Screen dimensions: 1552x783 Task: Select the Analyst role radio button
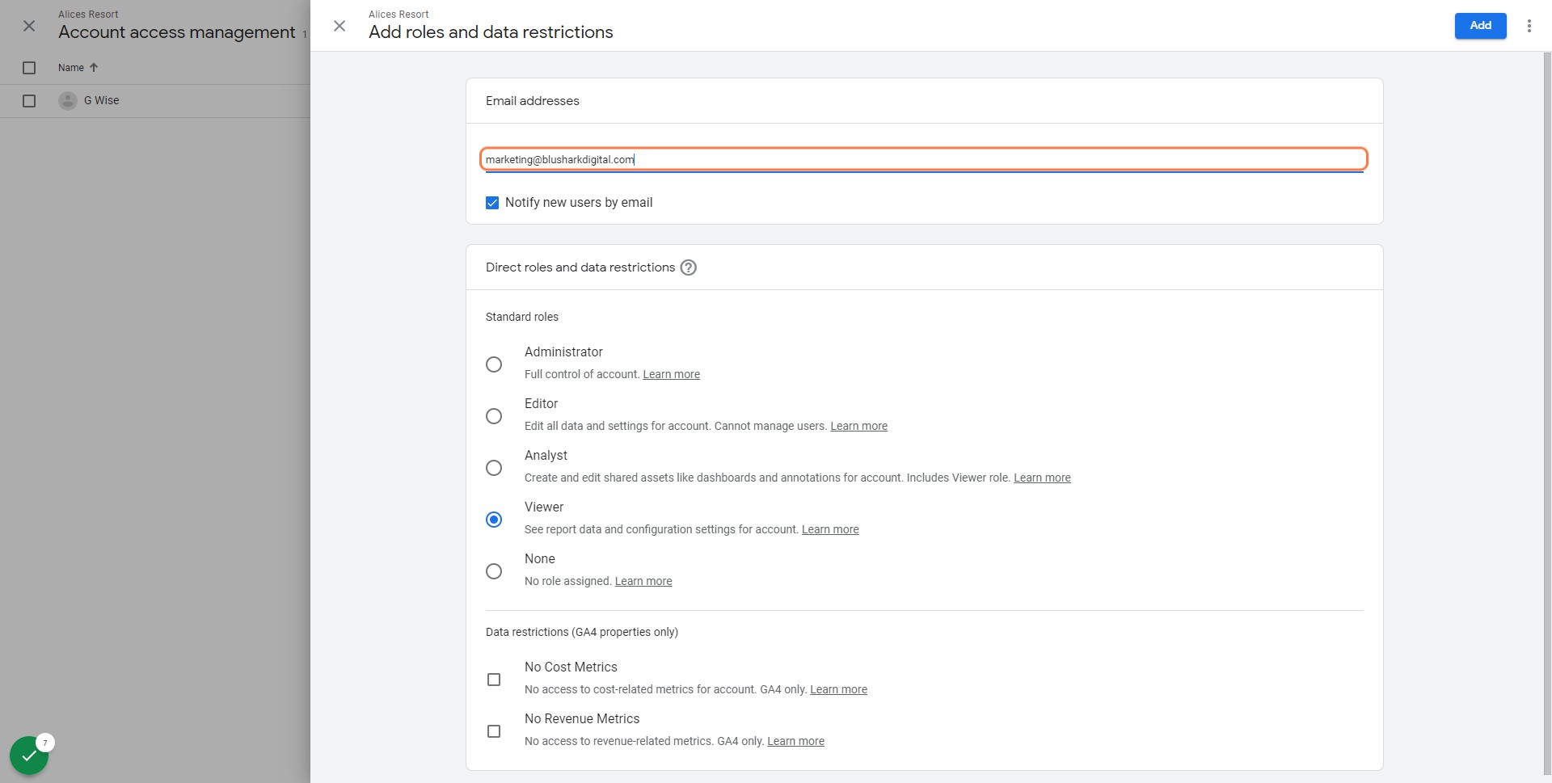point(494,468)
